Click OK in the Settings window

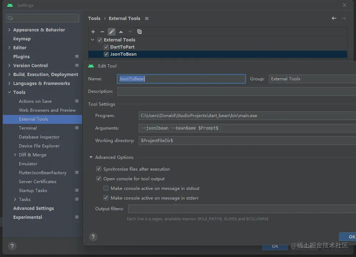(275, 247)
